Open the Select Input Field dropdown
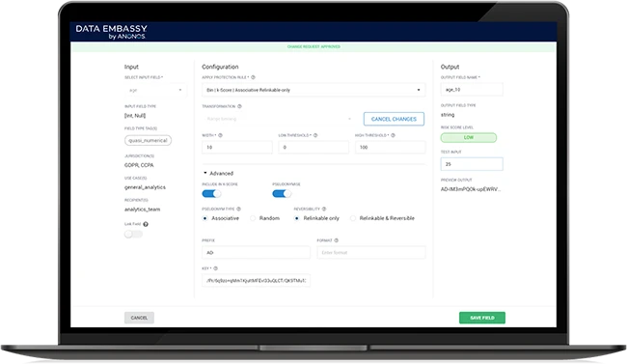This screenshot has width=627, height=364. [x=155, y=90]
